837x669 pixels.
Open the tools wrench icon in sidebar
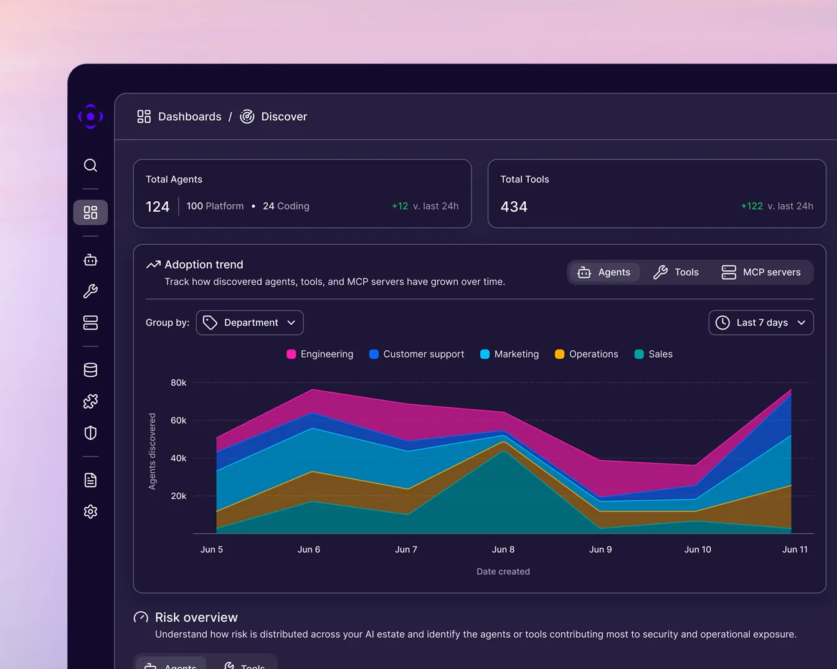[90, 292]
